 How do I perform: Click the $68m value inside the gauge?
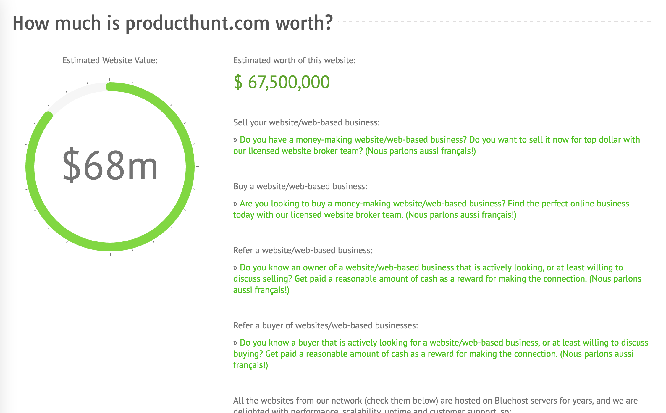pos(110,165)
